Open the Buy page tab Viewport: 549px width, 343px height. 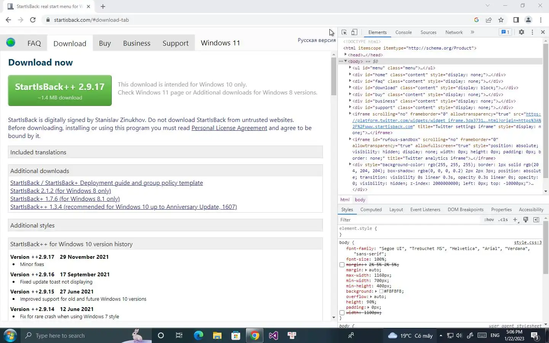pyautogui.click(x=105, y=43)
